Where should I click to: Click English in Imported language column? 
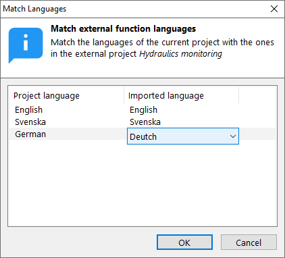(143, 110)
